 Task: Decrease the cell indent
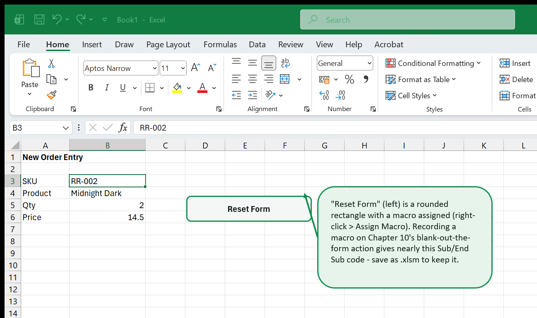tap(236, 95)
